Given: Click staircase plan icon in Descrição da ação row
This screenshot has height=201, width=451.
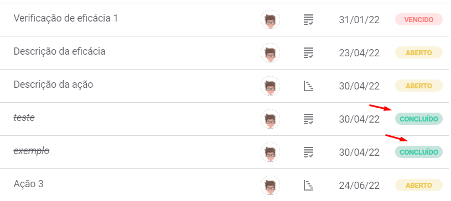Looking at the screenshot, I should (x=308, y=86).
